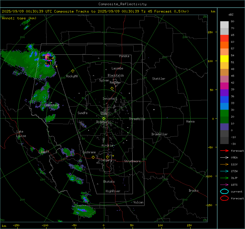Click the green 31JP track arrow
245x229 pixels.
pyautogui.click(x=224, y=178)
